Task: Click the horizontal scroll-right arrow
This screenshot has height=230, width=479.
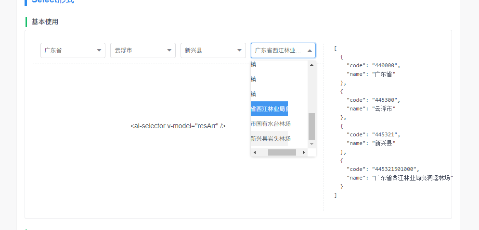Action: (x=304, y=152)
